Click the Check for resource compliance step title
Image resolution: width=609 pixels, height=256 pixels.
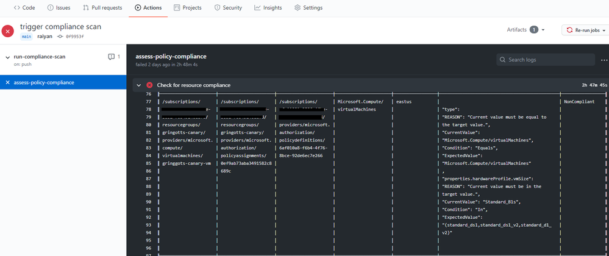(193, 85)
